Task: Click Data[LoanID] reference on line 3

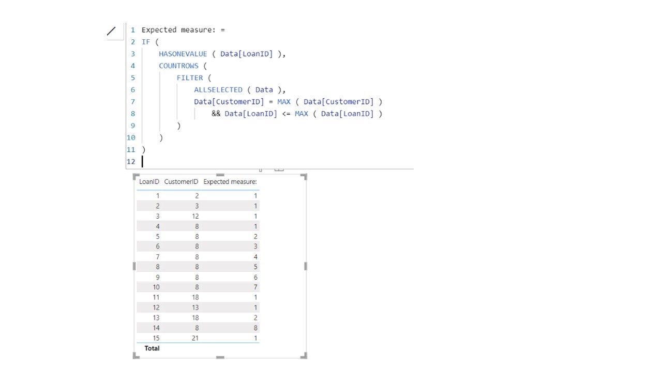Action: pos(246,54)
